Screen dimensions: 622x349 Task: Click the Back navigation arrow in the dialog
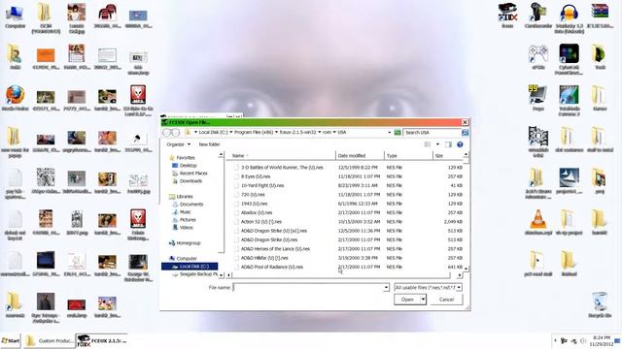pos(167,133)
